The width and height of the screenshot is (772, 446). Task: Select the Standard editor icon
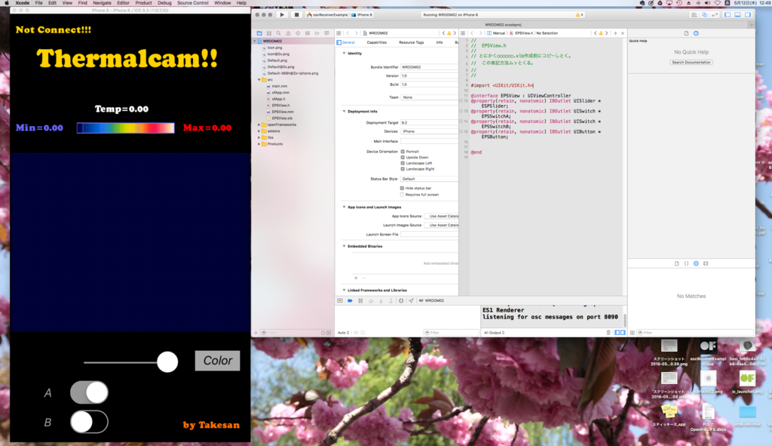pyautogui.click(x=694, y=15)
